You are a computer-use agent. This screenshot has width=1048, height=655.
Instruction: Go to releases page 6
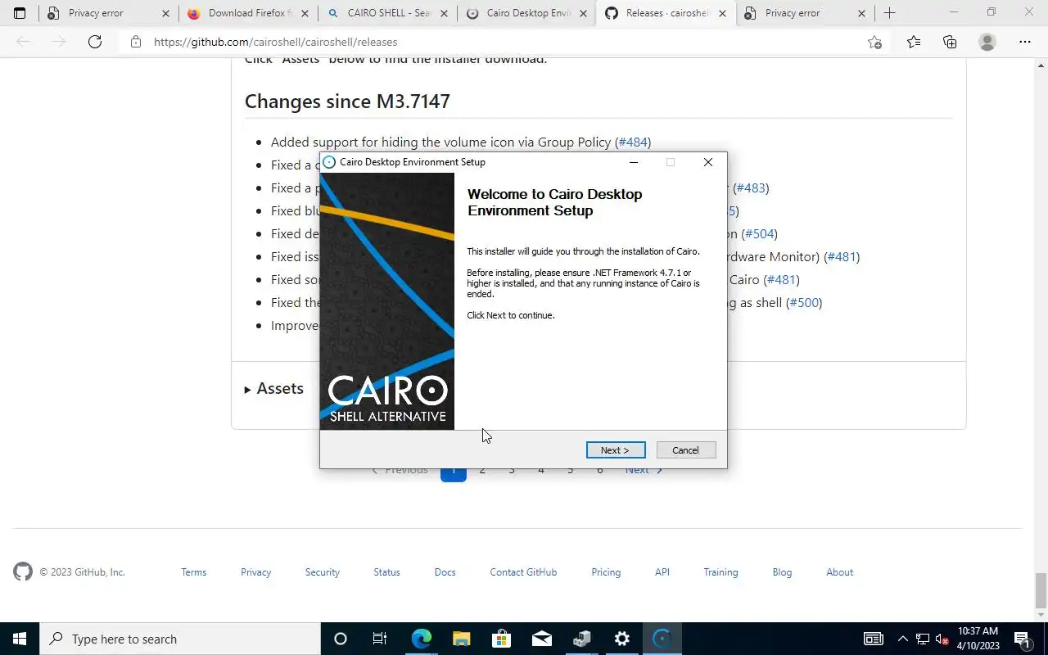[600, 470]
